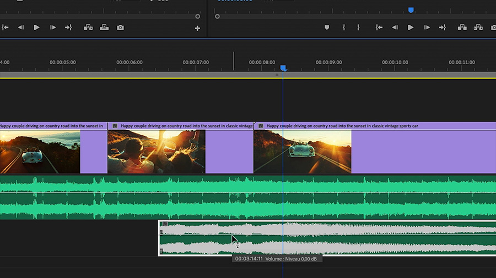Image resolution: width=496 pixels, height=278 pixels.
Task: Play the Source monitor clip
Action: [36, 27]
